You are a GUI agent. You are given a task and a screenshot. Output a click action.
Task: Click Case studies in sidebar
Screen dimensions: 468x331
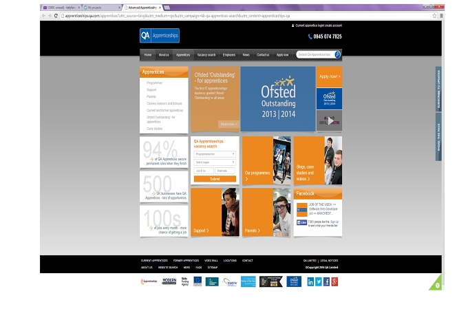(x=154, y=129)
